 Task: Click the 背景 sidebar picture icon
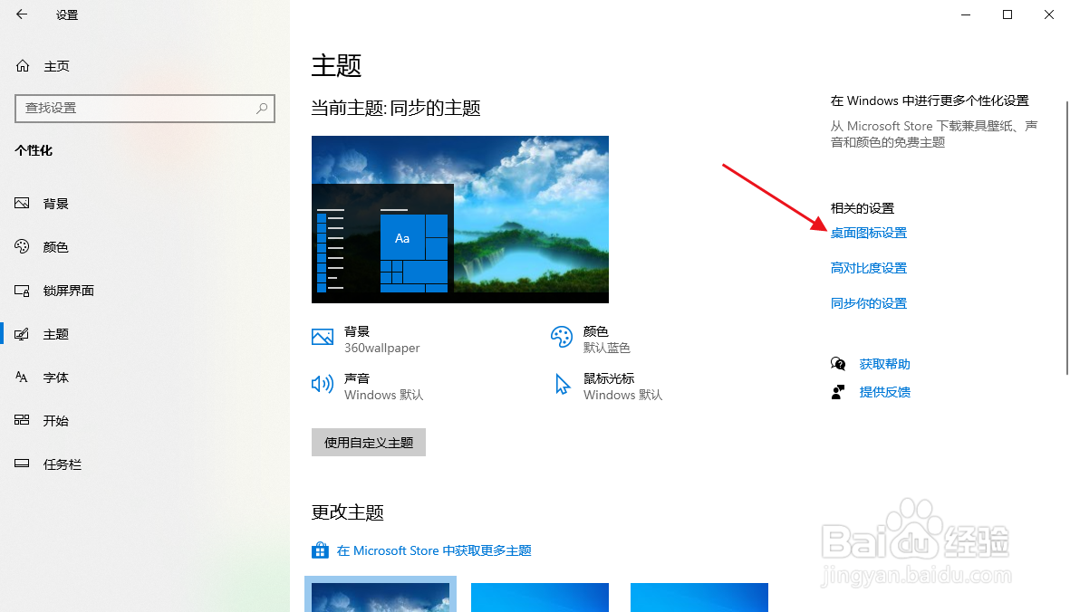click(x=22, y=203)
